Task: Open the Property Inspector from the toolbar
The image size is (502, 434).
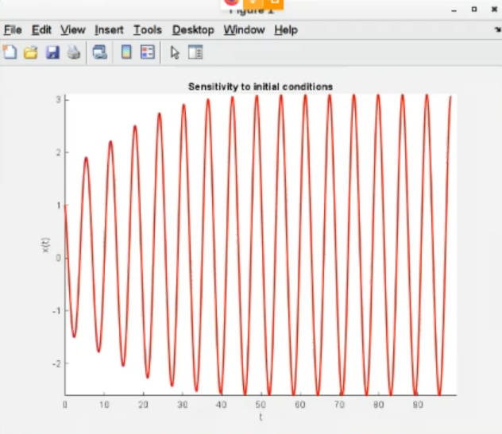Action: click(x=195, y=53)
